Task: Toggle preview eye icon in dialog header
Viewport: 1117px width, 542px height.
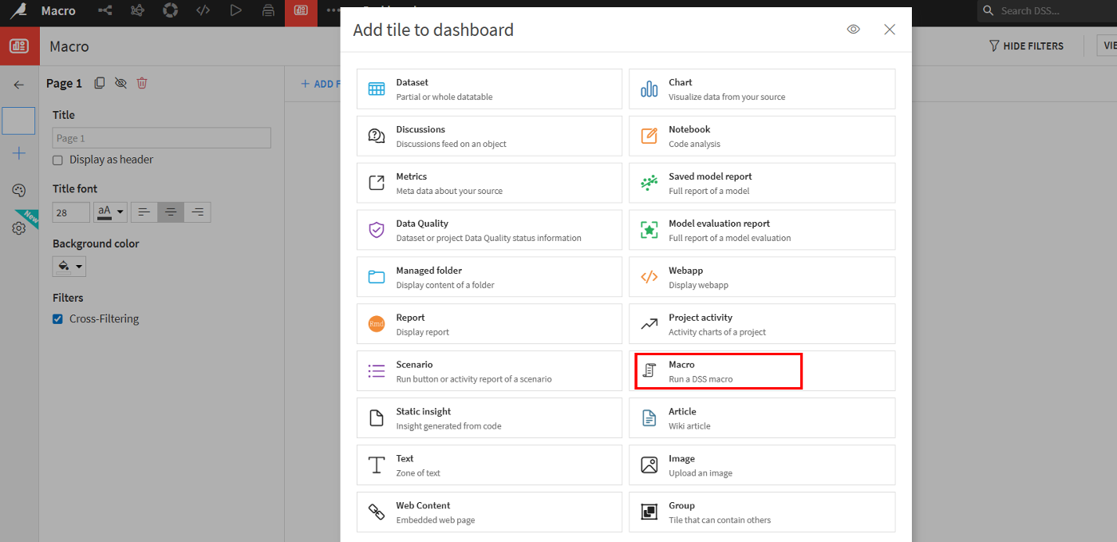Action: pos(854,30)
